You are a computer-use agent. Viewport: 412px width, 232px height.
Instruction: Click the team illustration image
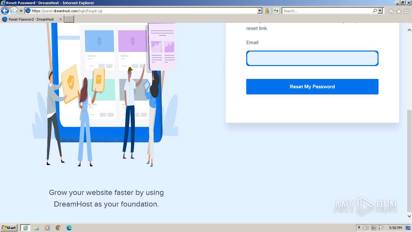105,95
